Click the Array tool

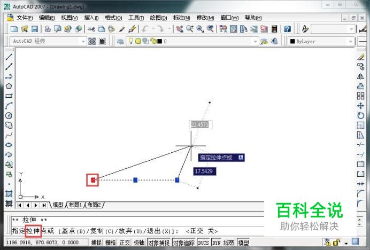click(x=360, y=96)
